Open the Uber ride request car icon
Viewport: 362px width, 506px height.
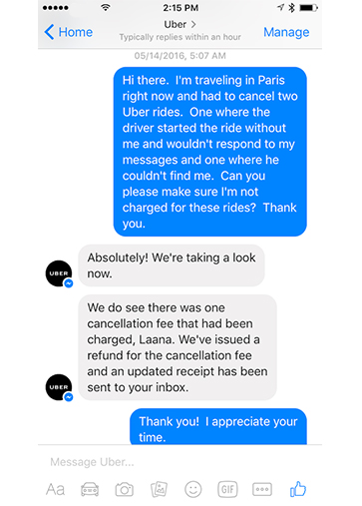coord(90,489)
